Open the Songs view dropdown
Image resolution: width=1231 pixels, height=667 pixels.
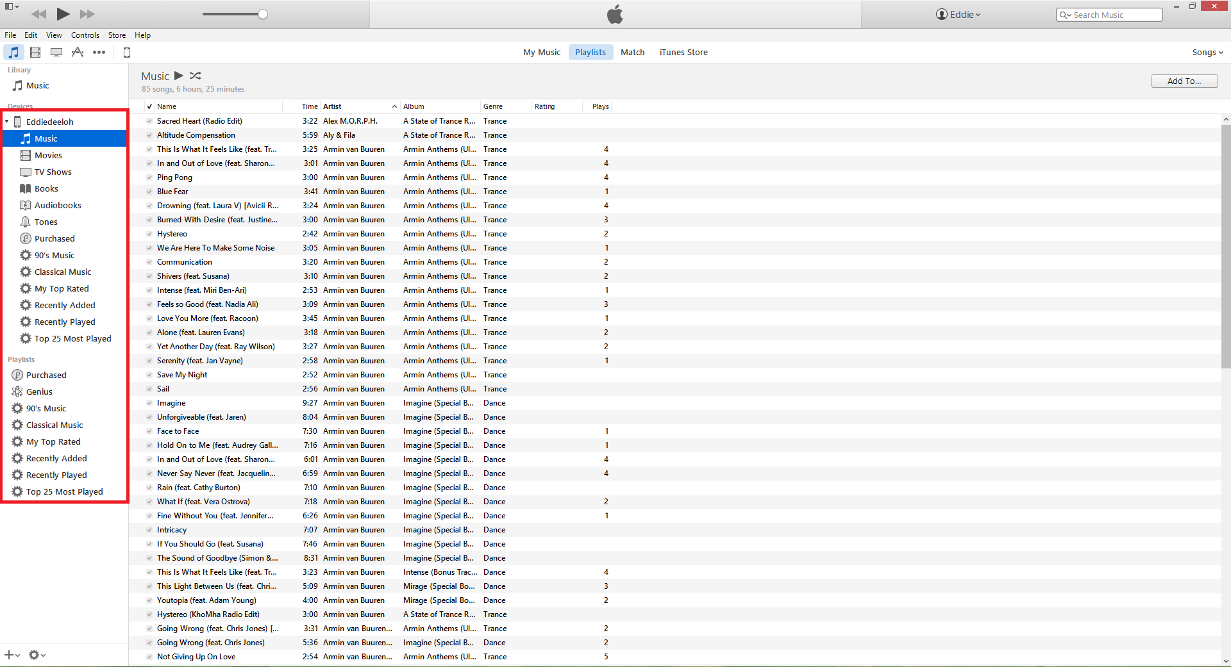coord(1207,53)
